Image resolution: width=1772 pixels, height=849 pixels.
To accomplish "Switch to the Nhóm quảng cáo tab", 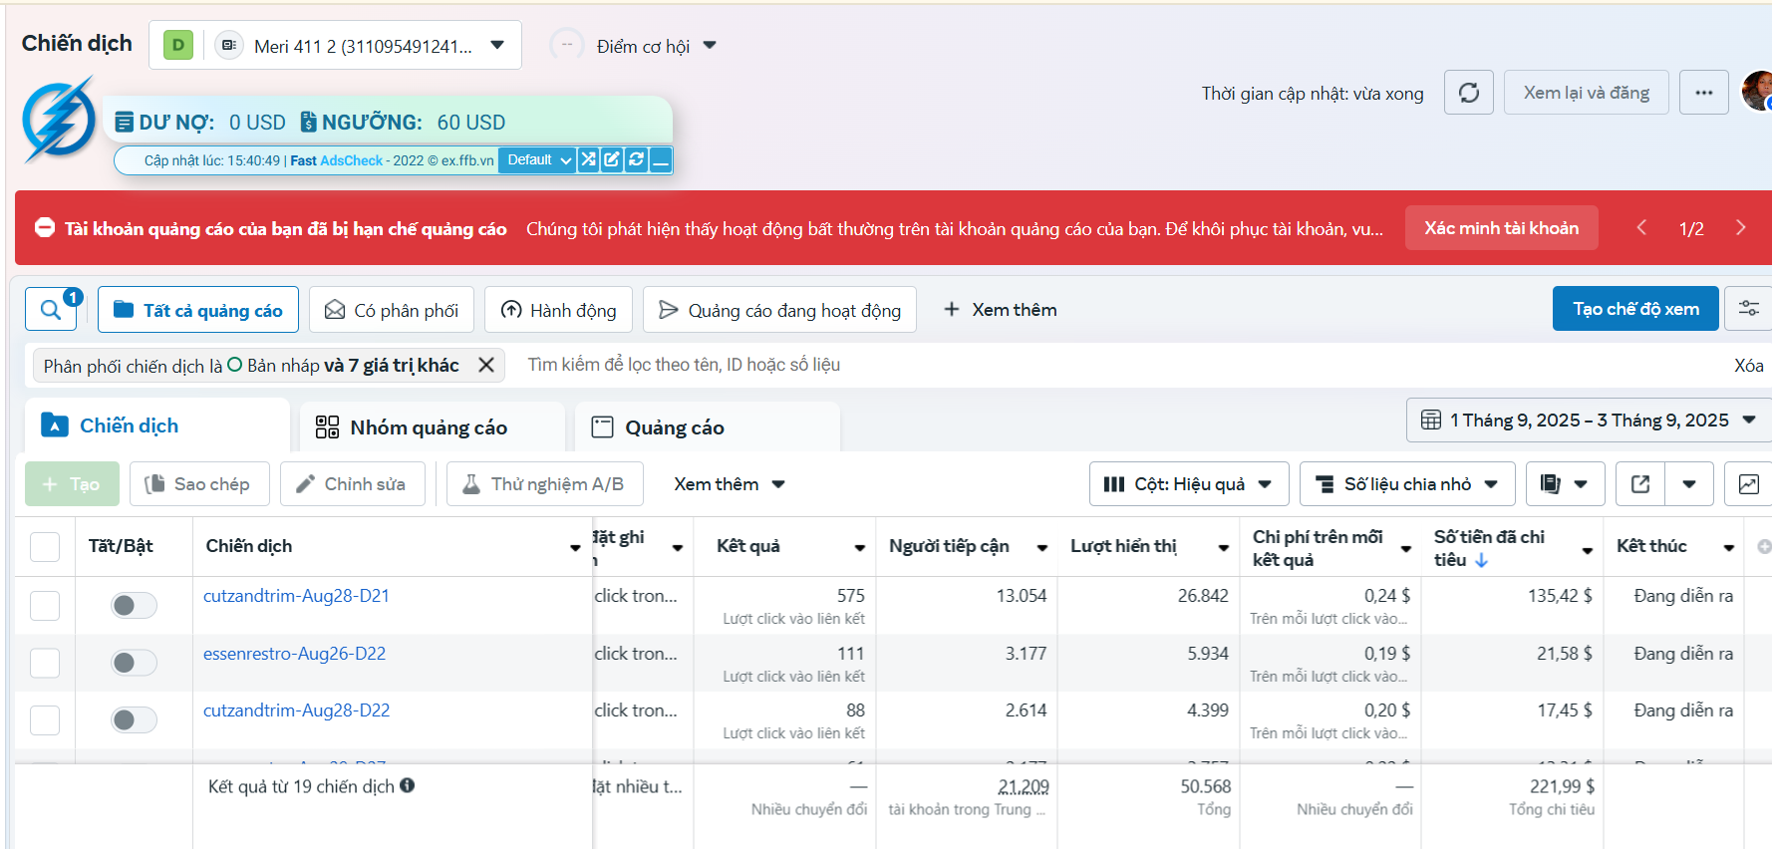I will 433,427.
